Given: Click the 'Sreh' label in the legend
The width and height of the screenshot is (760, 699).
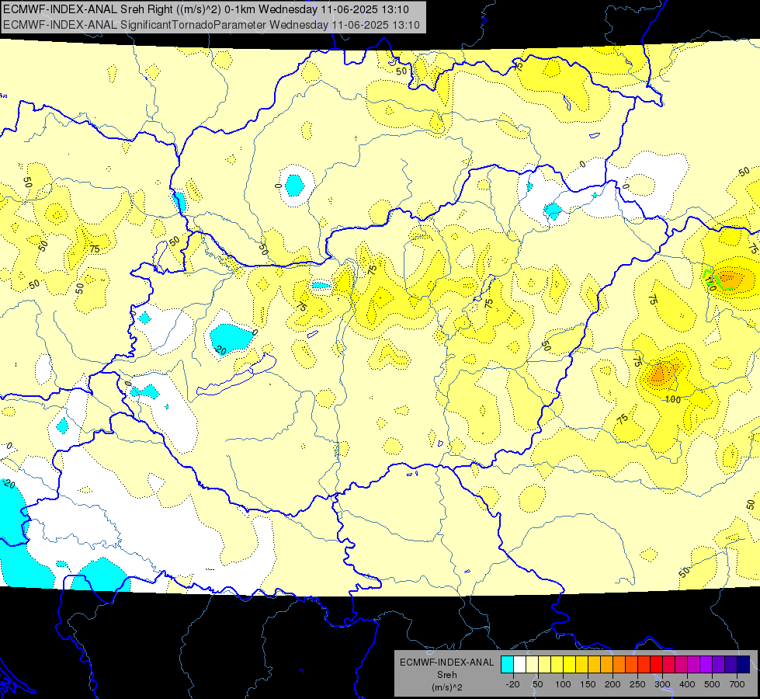Looking at the screenshot, I should tap(446, 675).
